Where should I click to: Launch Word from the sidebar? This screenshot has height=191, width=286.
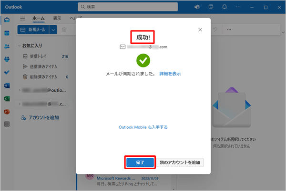(x=7, y=86)
